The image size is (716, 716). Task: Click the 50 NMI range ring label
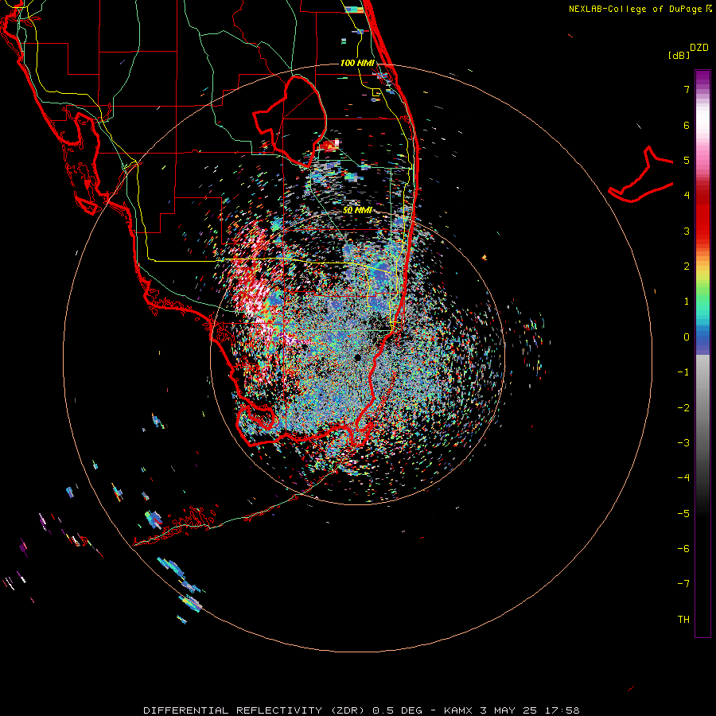357,210
